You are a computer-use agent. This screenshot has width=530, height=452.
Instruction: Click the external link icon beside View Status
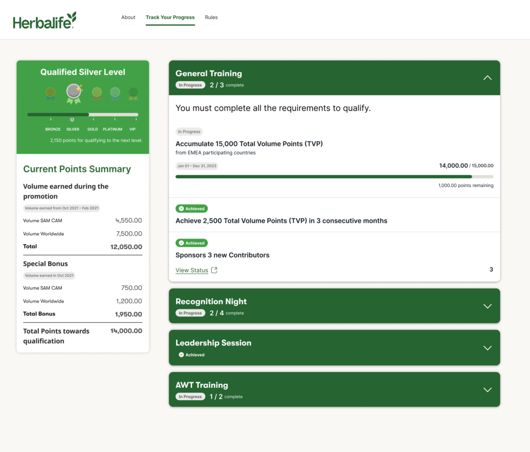(214, 270)
